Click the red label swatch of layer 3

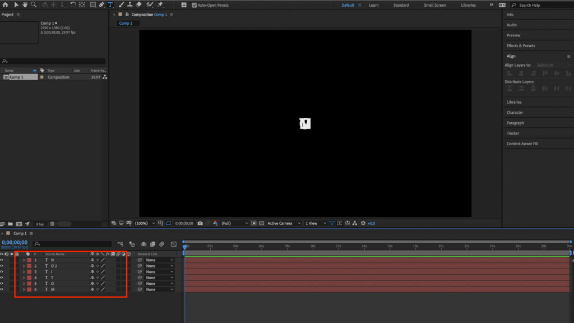(x=29, y=272)
